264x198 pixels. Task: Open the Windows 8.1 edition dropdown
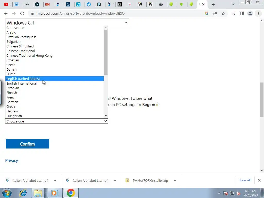[x=67, y=22]
